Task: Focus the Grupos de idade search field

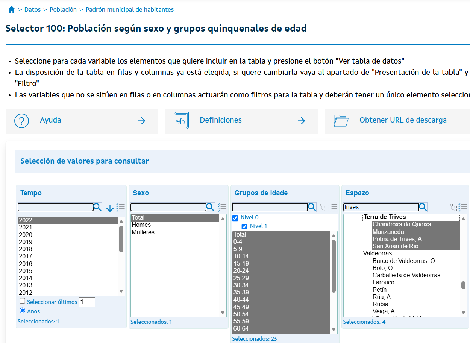Action: [270, 207]
